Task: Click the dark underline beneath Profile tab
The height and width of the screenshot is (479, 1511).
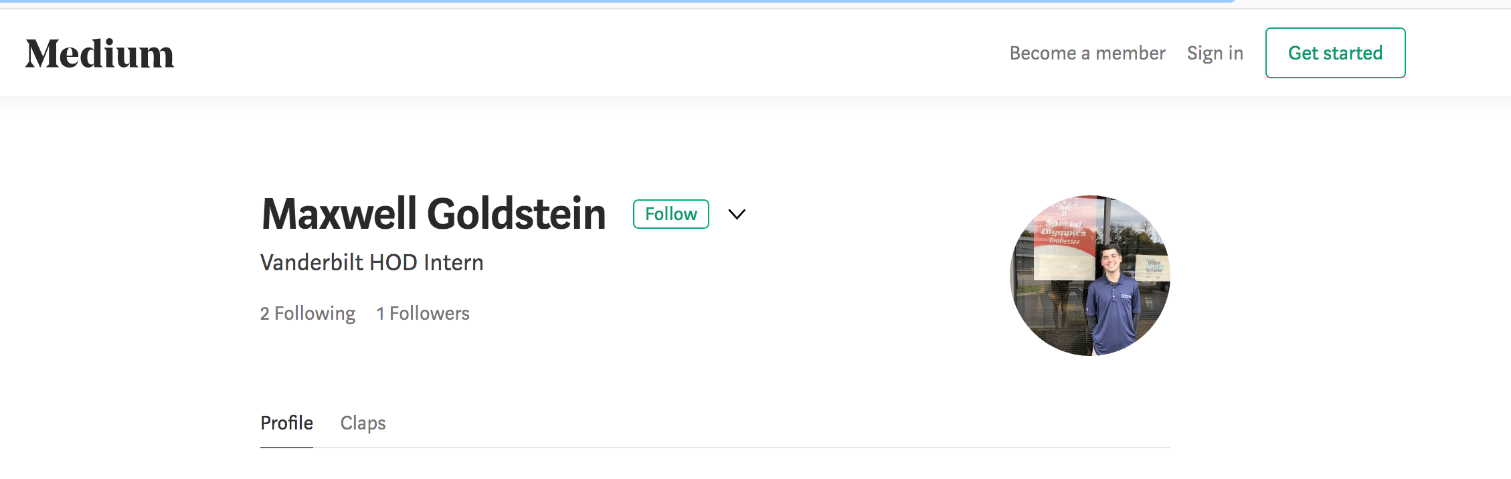Action: coord(286,447)
